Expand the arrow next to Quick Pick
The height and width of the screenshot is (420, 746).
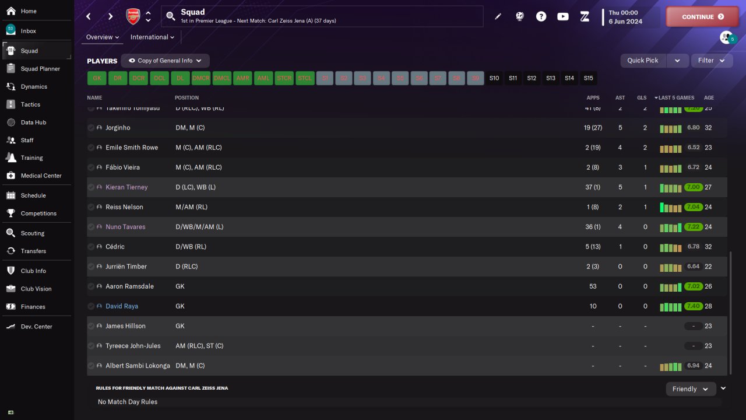tap(677, 60)
